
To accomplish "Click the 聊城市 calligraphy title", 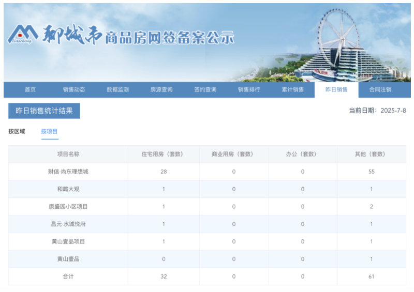I will pos(72,35).
